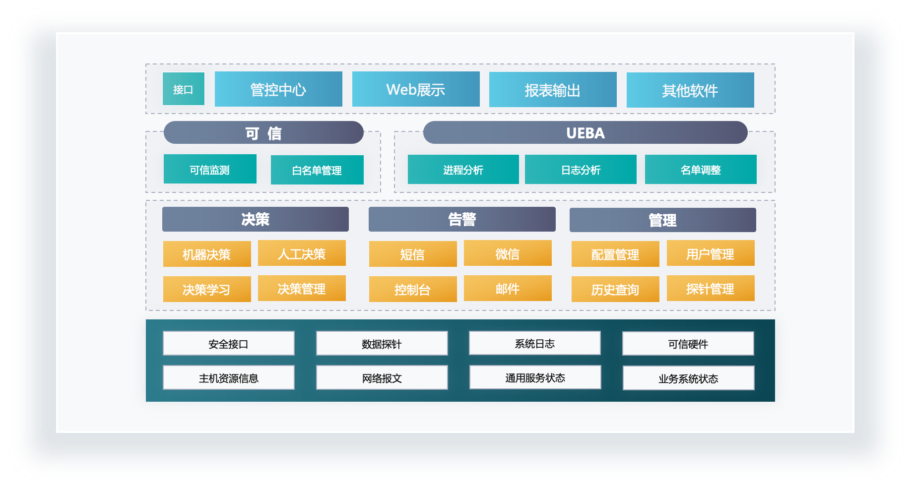The image size is (911, 489).
Task: Click the 业务系统状态 white box
Action: pyautogui.click(x=688, y=378)
